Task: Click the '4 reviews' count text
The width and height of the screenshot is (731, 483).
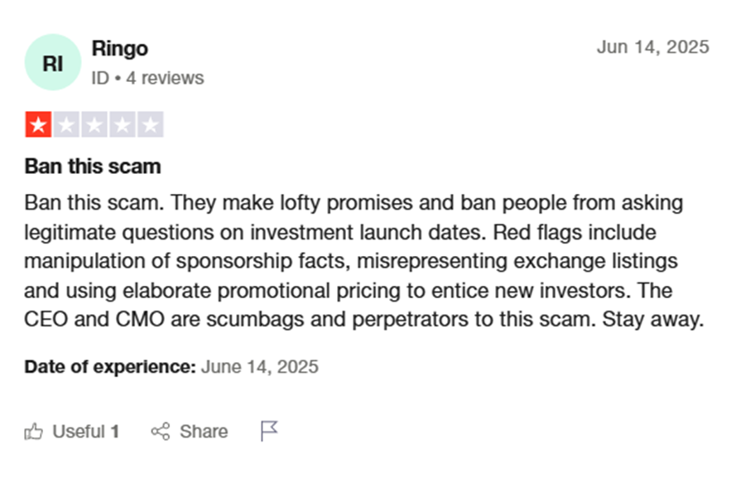Action: tap(165, 78)
